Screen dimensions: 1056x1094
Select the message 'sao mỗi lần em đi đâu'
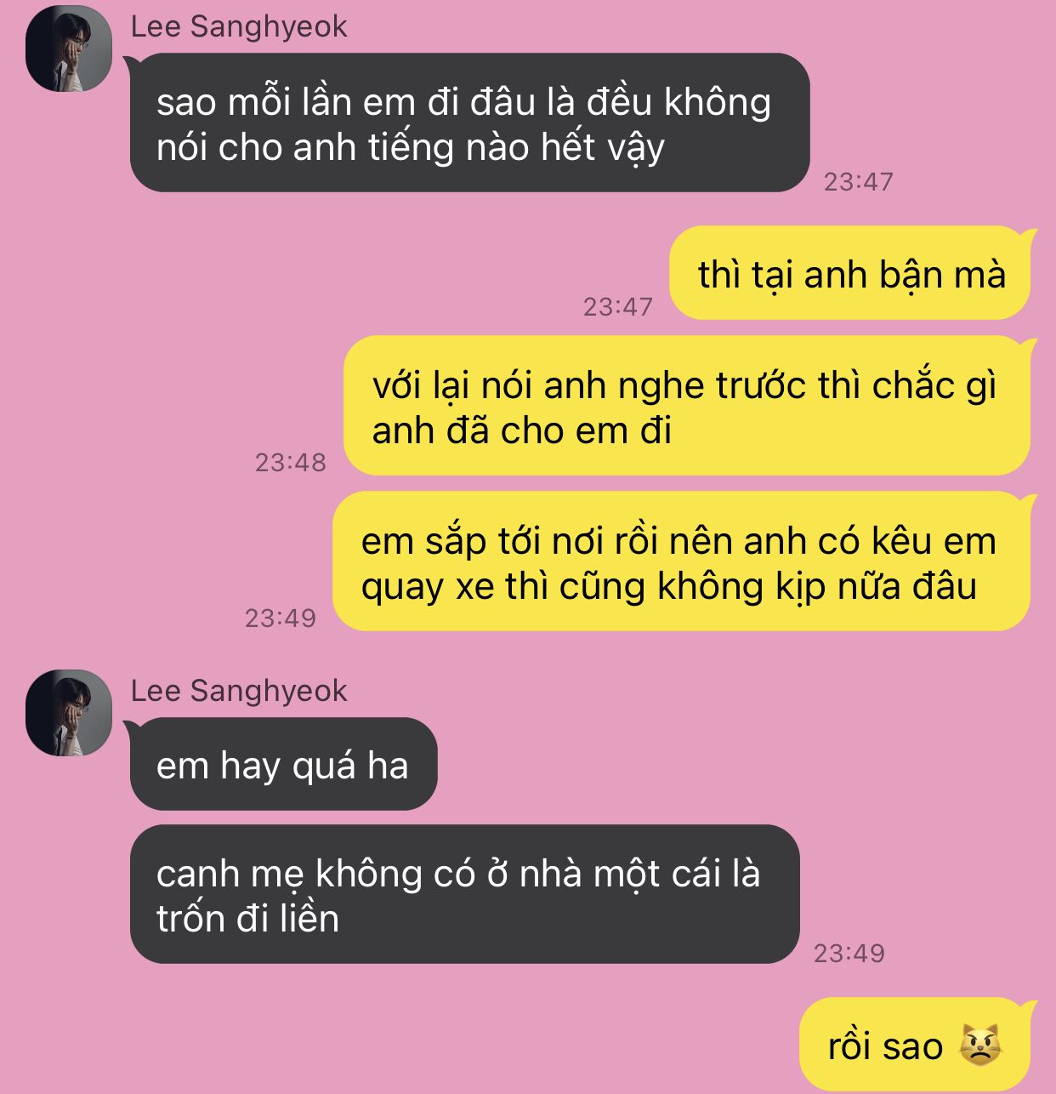[x=469, y=123]
